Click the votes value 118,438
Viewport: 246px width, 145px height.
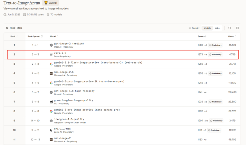tap(232, 92)
